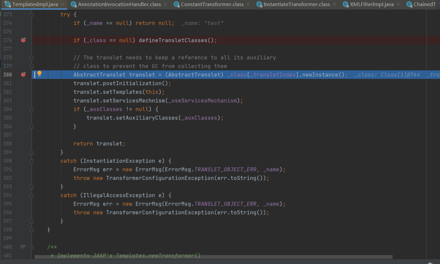Click the inline hint _class: Class[1]@764
440x264 pixels.
click(x=387, y=75)
